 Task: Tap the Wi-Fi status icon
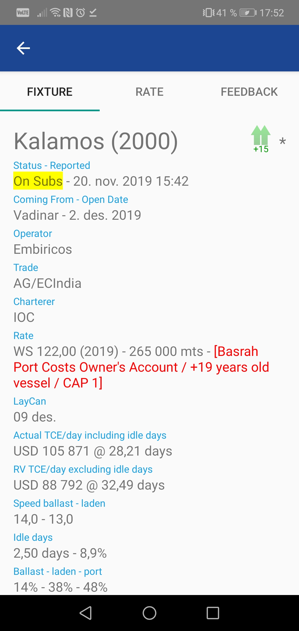(x=56, y=13)
